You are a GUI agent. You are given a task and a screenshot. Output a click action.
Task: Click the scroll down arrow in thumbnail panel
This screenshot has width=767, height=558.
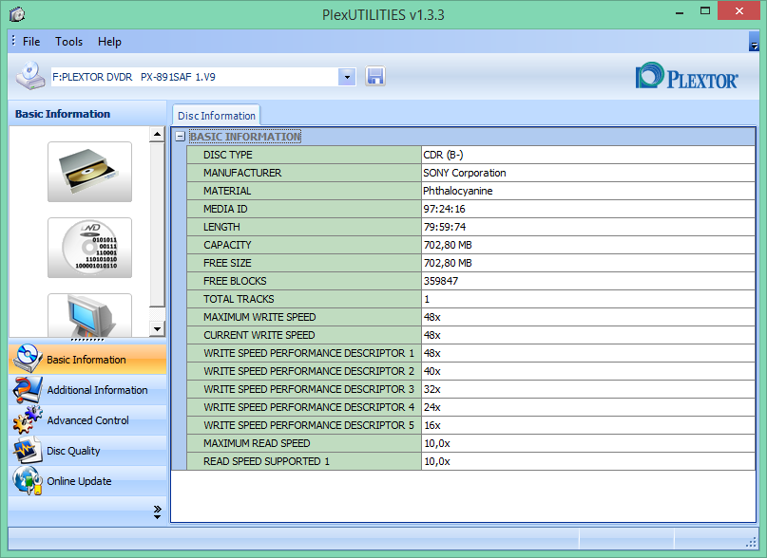[157, 329]
